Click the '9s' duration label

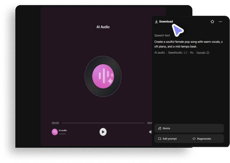192,53
